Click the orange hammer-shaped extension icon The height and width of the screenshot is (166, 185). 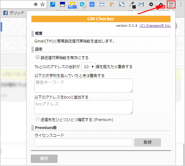pyautogui.click(x=112, y=5)
